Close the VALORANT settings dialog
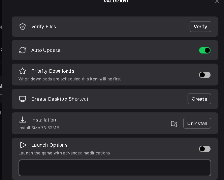224x180 pixels. [x=217, y=1]
